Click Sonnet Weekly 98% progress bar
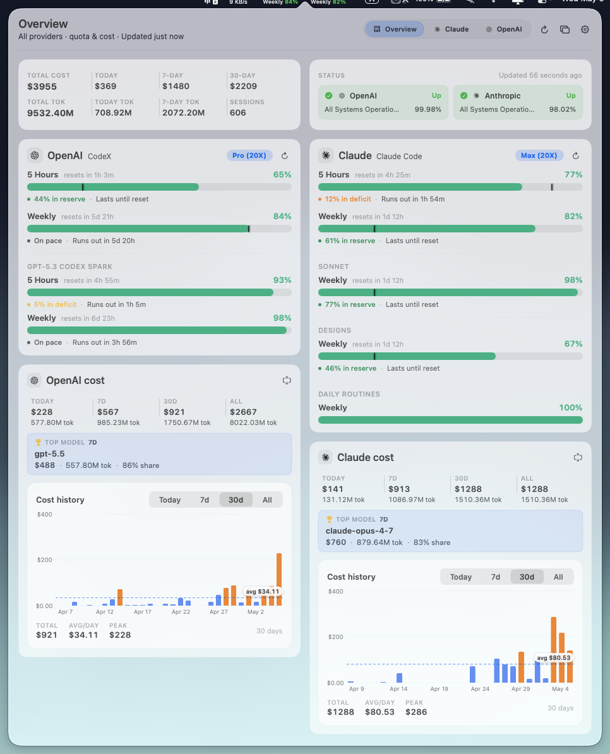The height and width of the screenshot is (754, 610). pos(450,292)
